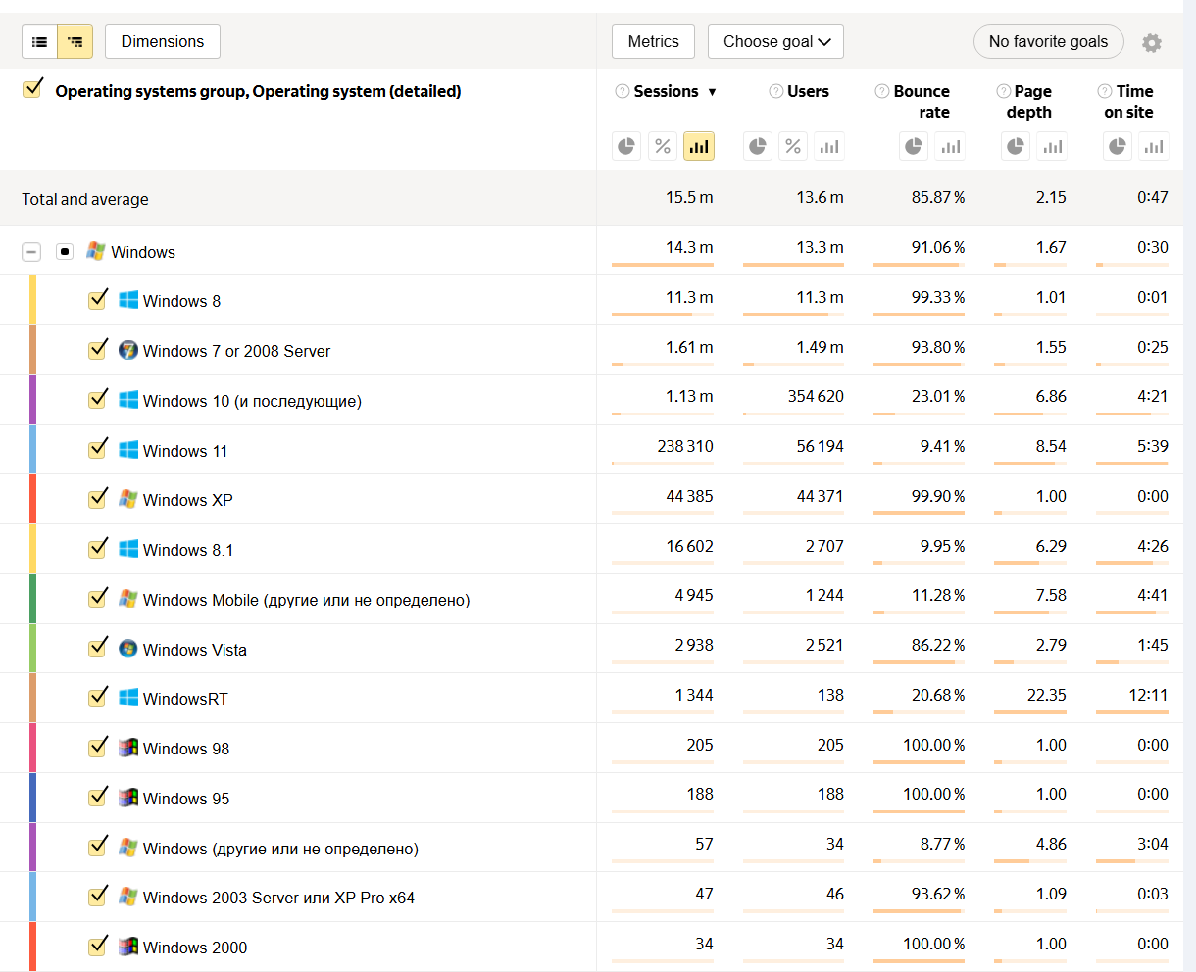Viewport: 1196px width, 972px height.
Task: Collapse the Windows group
Action: [31, 252]
